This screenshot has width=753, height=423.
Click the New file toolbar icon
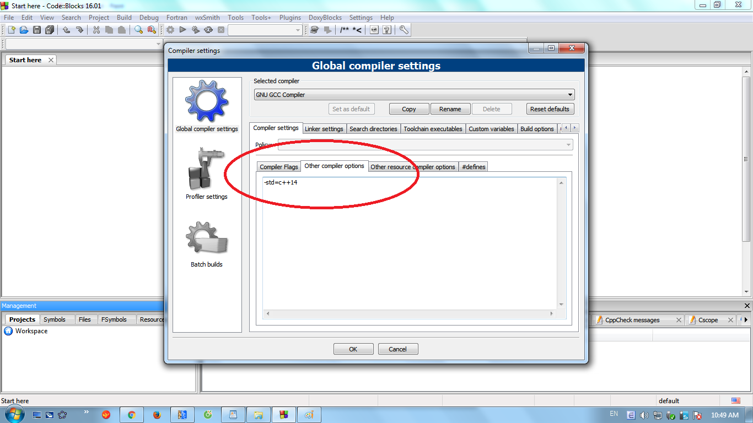coord(11,30)
